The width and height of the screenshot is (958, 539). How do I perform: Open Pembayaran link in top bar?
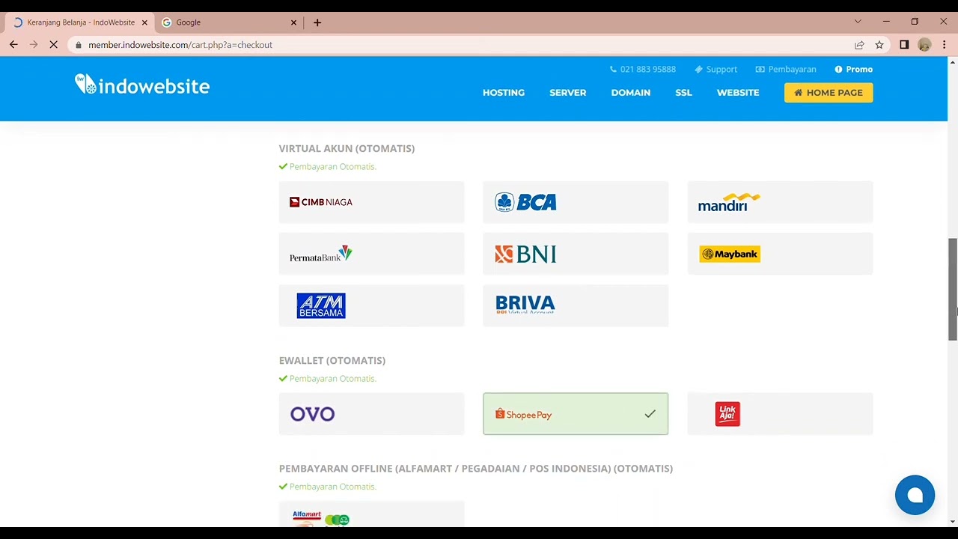point(786,69)
